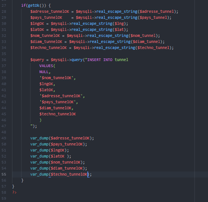Click the $lngOK assignment on line 30
208x202 pixels.
coord(37,24)
